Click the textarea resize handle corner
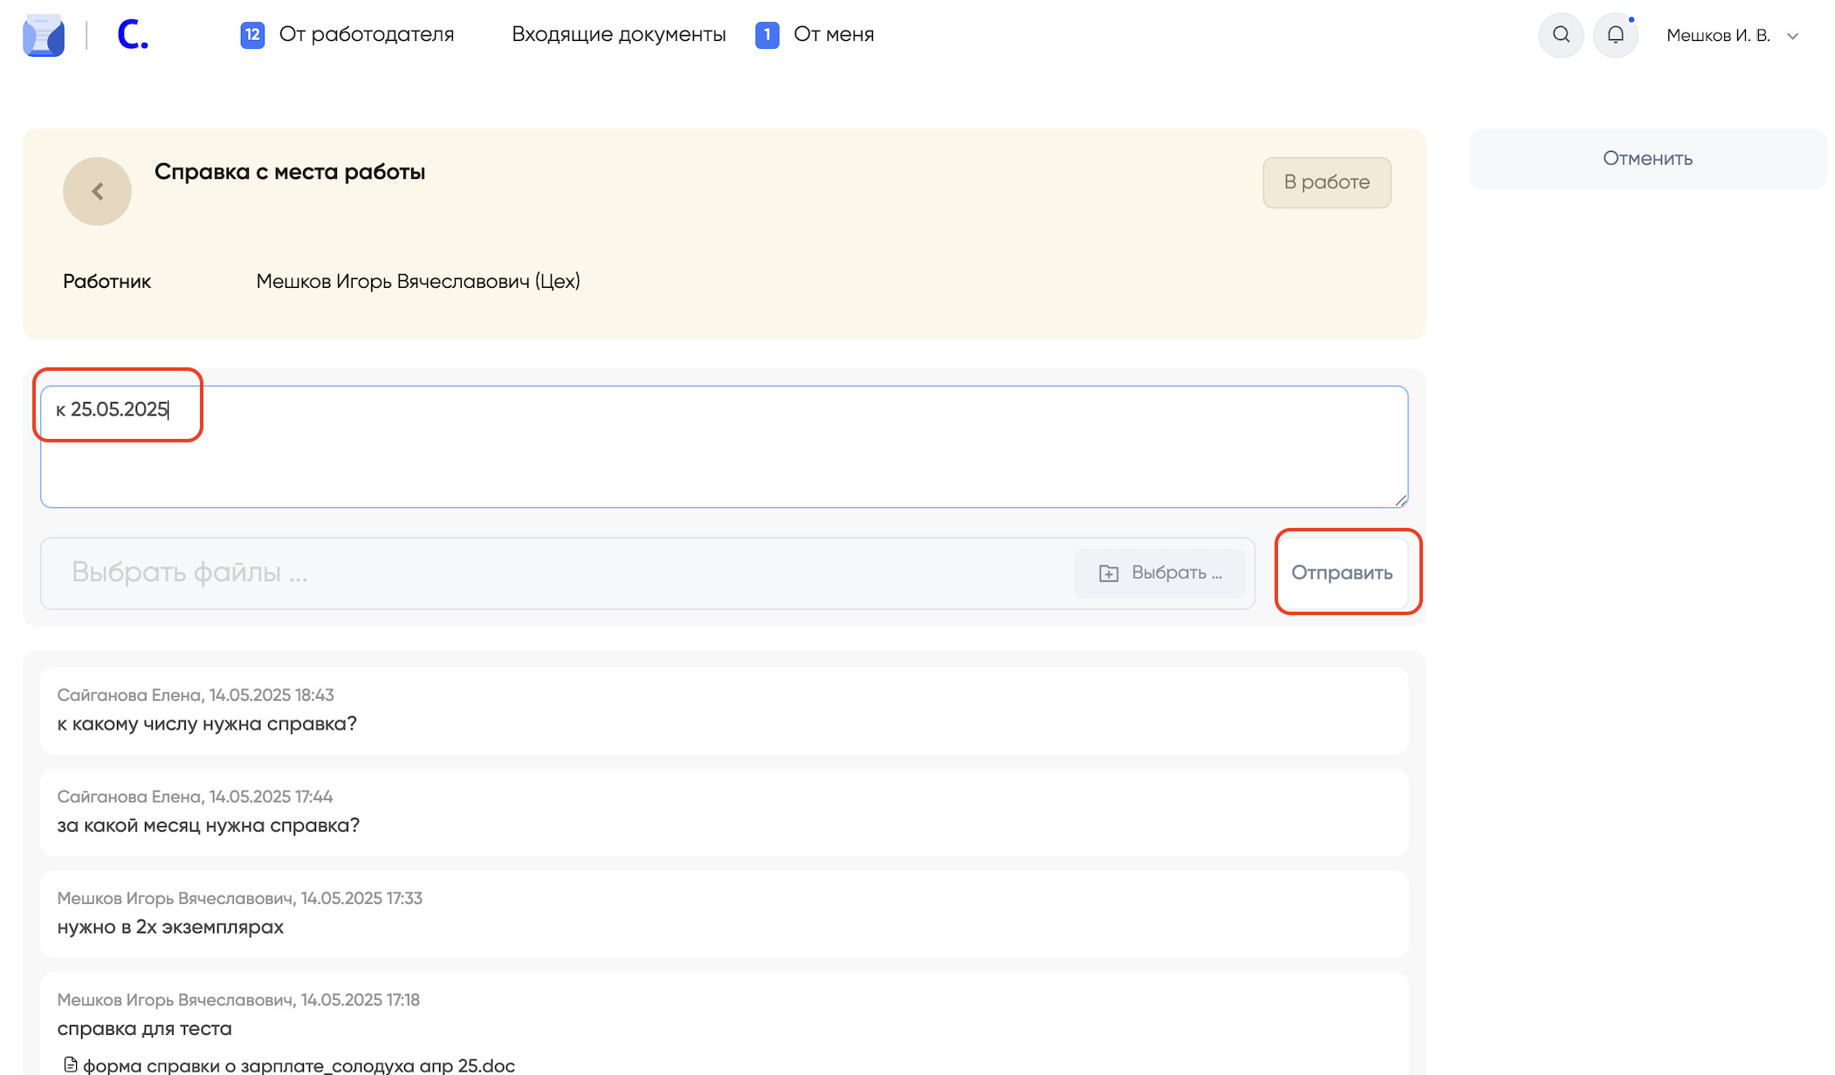1835x1075 pixels. (1400, 500)
